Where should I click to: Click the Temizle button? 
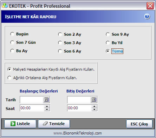(x=54, y=124)
